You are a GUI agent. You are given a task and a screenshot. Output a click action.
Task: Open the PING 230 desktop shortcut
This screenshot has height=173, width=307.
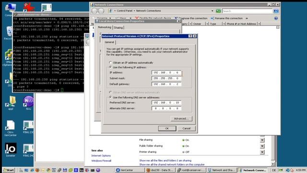(x=28, y=127)
